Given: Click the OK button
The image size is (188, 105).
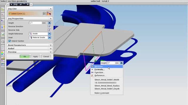Looking at the screenshot, I should click(25, 57).
